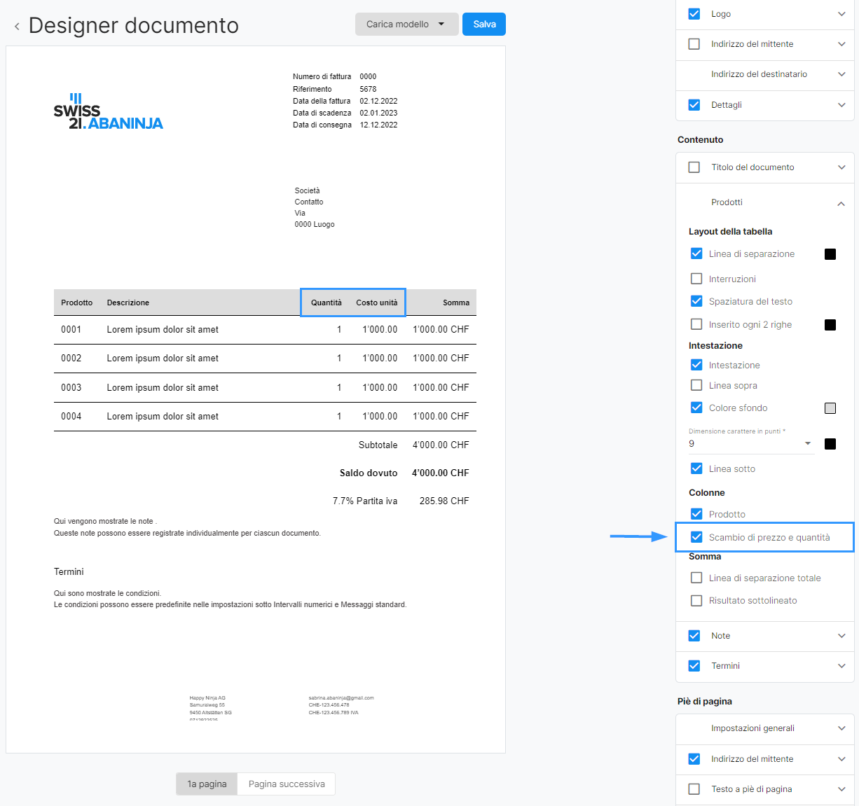The height and width of the screenshot is (806, 859).
Task: Click the Swiss21 AbaNinja logo in preview
Action: [x=108, y=112]
